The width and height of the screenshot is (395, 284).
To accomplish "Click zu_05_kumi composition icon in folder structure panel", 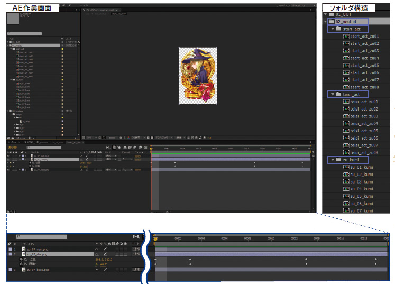I will [346, 196].
